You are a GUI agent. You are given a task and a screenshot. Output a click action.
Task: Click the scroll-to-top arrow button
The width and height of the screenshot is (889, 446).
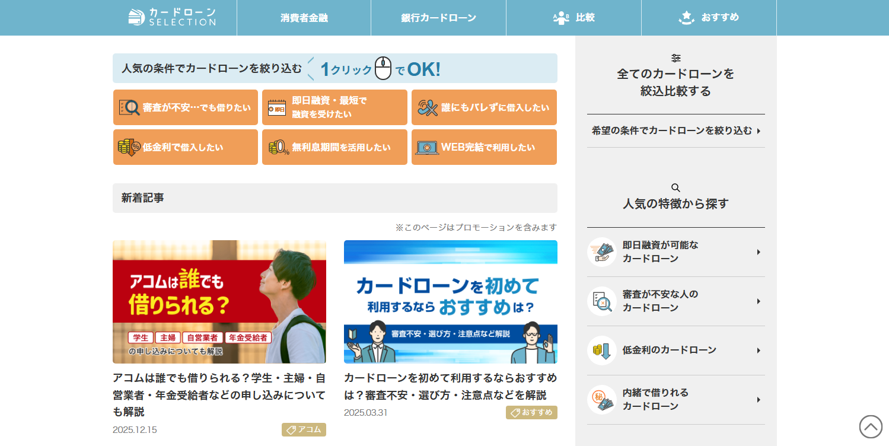point(869,426)
